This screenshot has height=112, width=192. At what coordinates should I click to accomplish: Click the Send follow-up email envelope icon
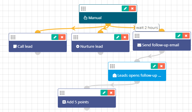point(139,45)
